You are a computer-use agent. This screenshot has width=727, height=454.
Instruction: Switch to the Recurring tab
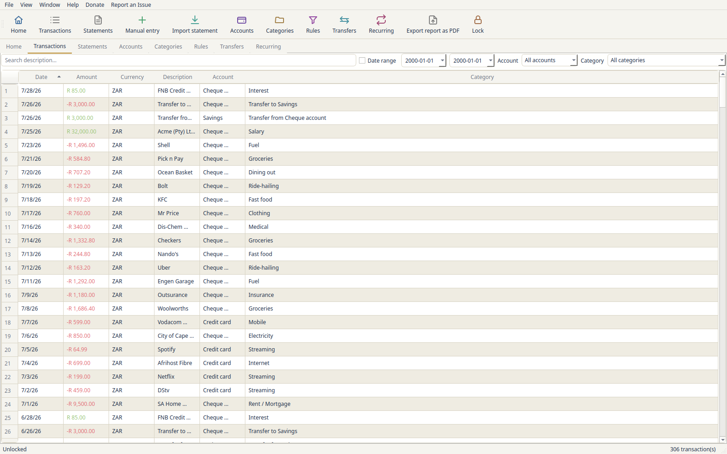pyautogui.click(x=269, y=46)
